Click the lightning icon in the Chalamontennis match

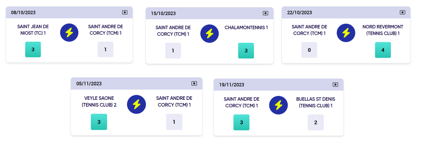[x=210, y=34]
